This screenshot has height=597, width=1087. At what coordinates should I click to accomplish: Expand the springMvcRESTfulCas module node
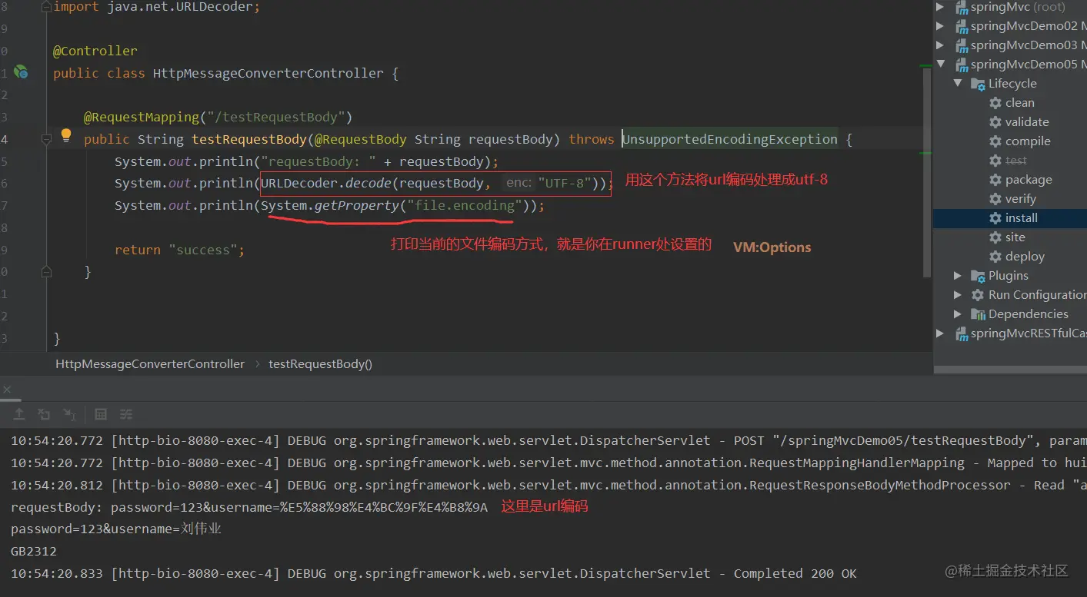[940, 333]
